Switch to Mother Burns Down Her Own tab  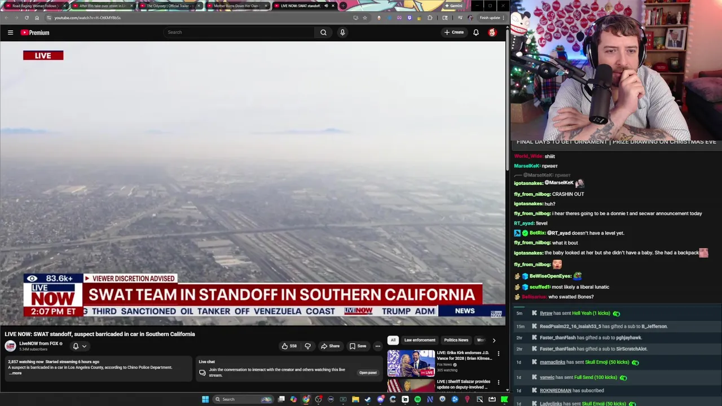point(236,6)
